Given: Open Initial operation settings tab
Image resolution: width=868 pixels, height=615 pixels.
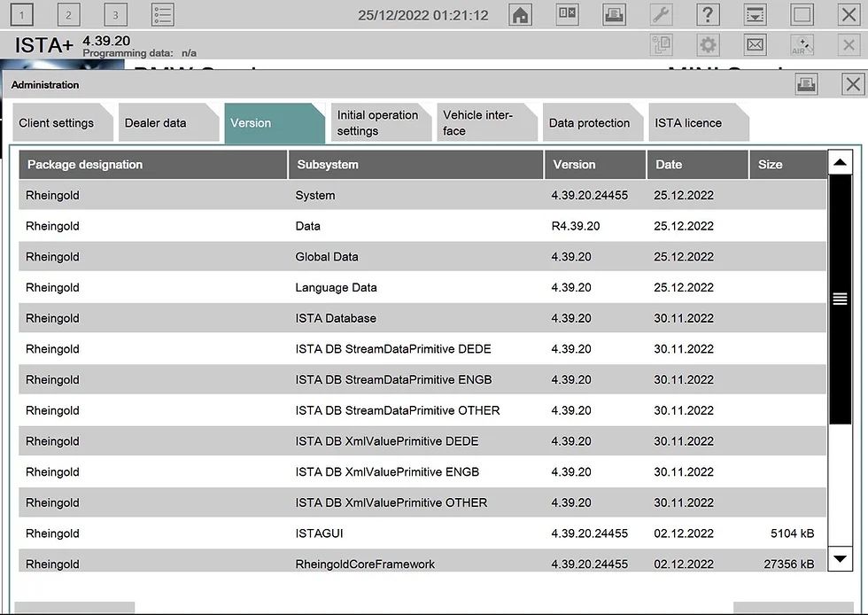Looking at the screenshot, I should click(x=381, y=123).
